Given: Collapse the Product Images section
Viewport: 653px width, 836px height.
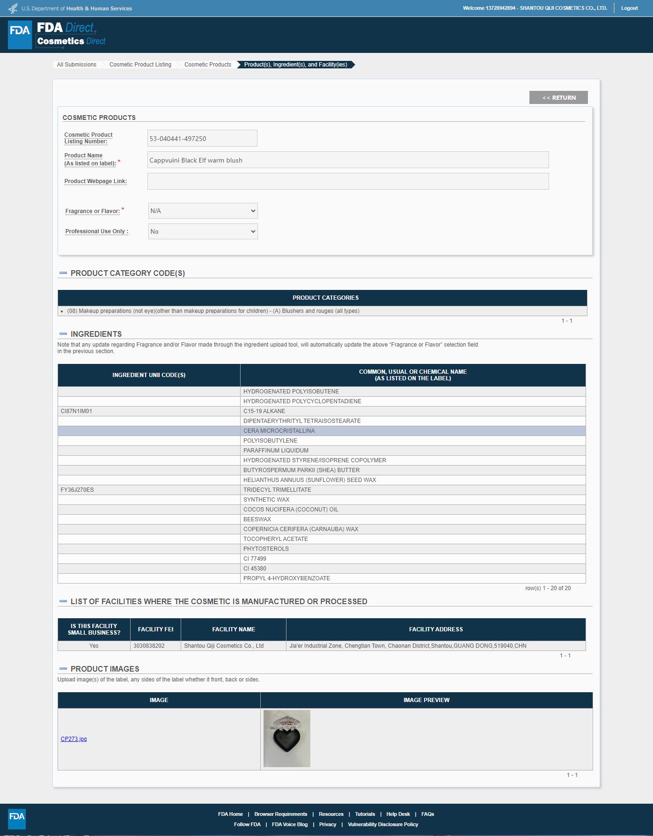Looking at the screenshot, I should (x=63, y=669).
